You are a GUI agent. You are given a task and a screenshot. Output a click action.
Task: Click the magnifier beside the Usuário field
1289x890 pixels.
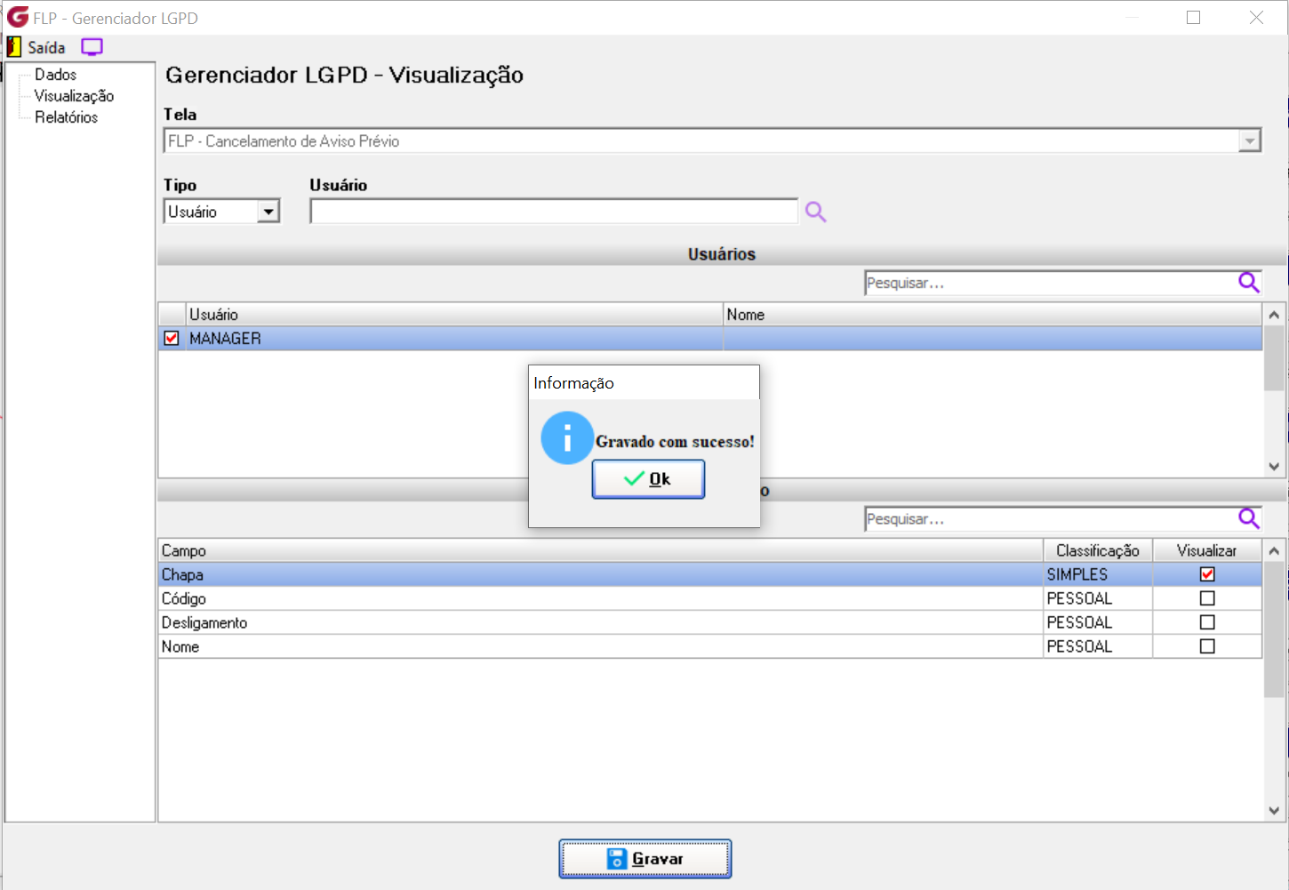[815, 212]
